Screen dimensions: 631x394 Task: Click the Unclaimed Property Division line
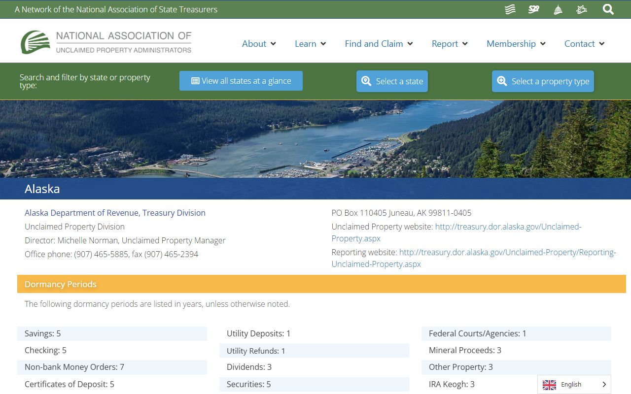coord(74,227)
